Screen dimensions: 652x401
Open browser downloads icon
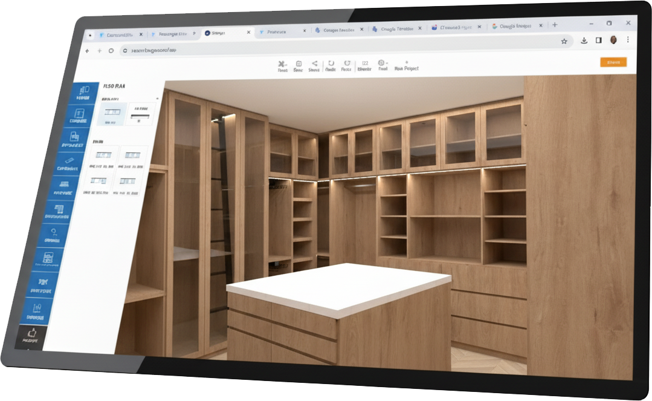click(584, 41)
